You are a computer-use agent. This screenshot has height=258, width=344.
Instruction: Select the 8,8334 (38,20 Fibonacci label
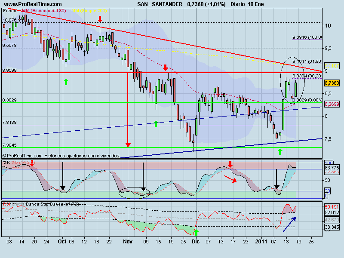[307, 76]
